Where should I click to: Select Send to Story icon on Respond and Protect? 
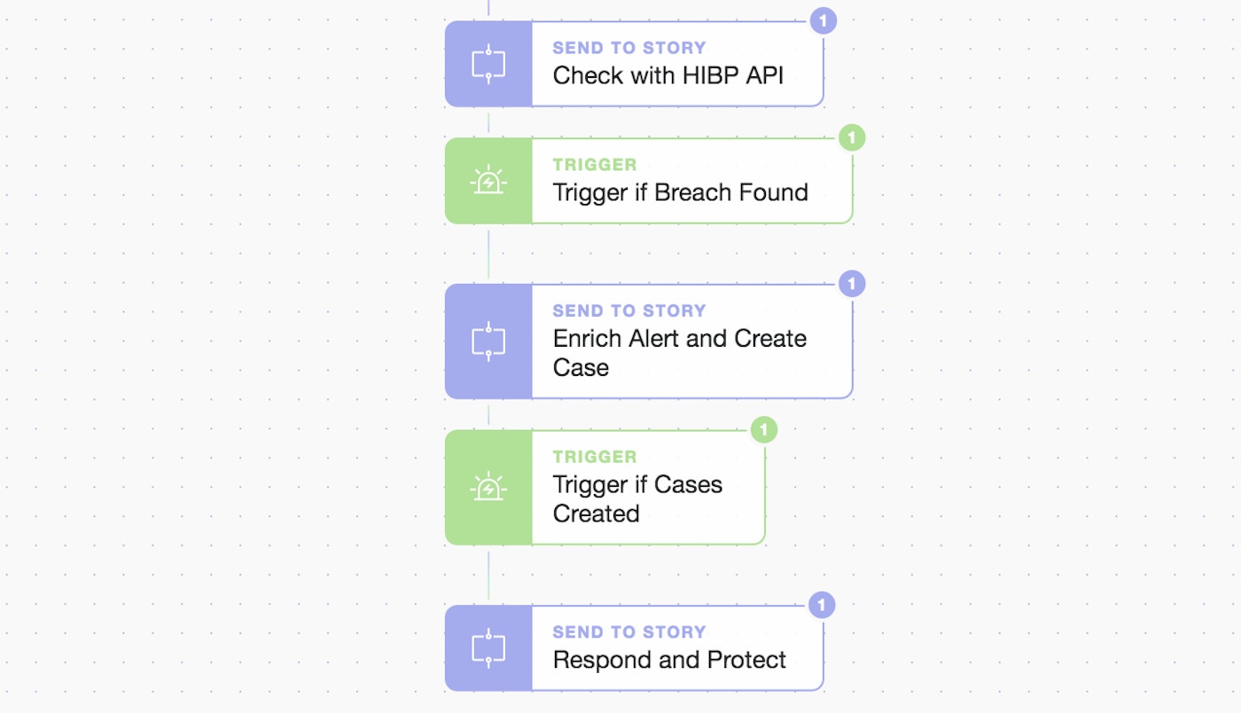488,648
